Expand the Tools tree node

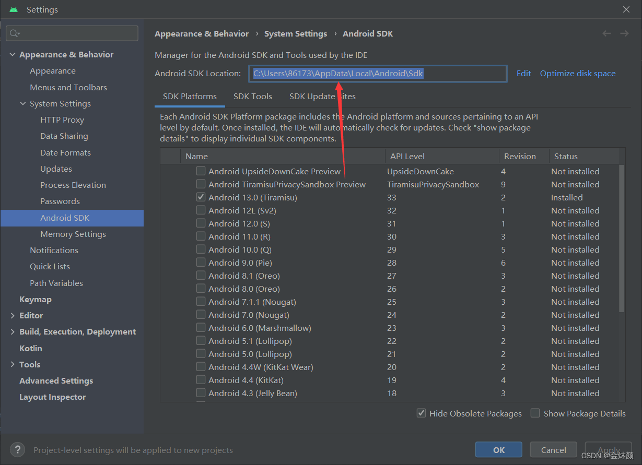pos(13,364)
